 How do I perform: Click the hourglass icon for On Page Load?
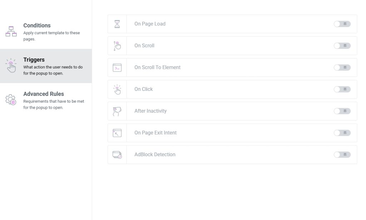click(x=117, y=24)
